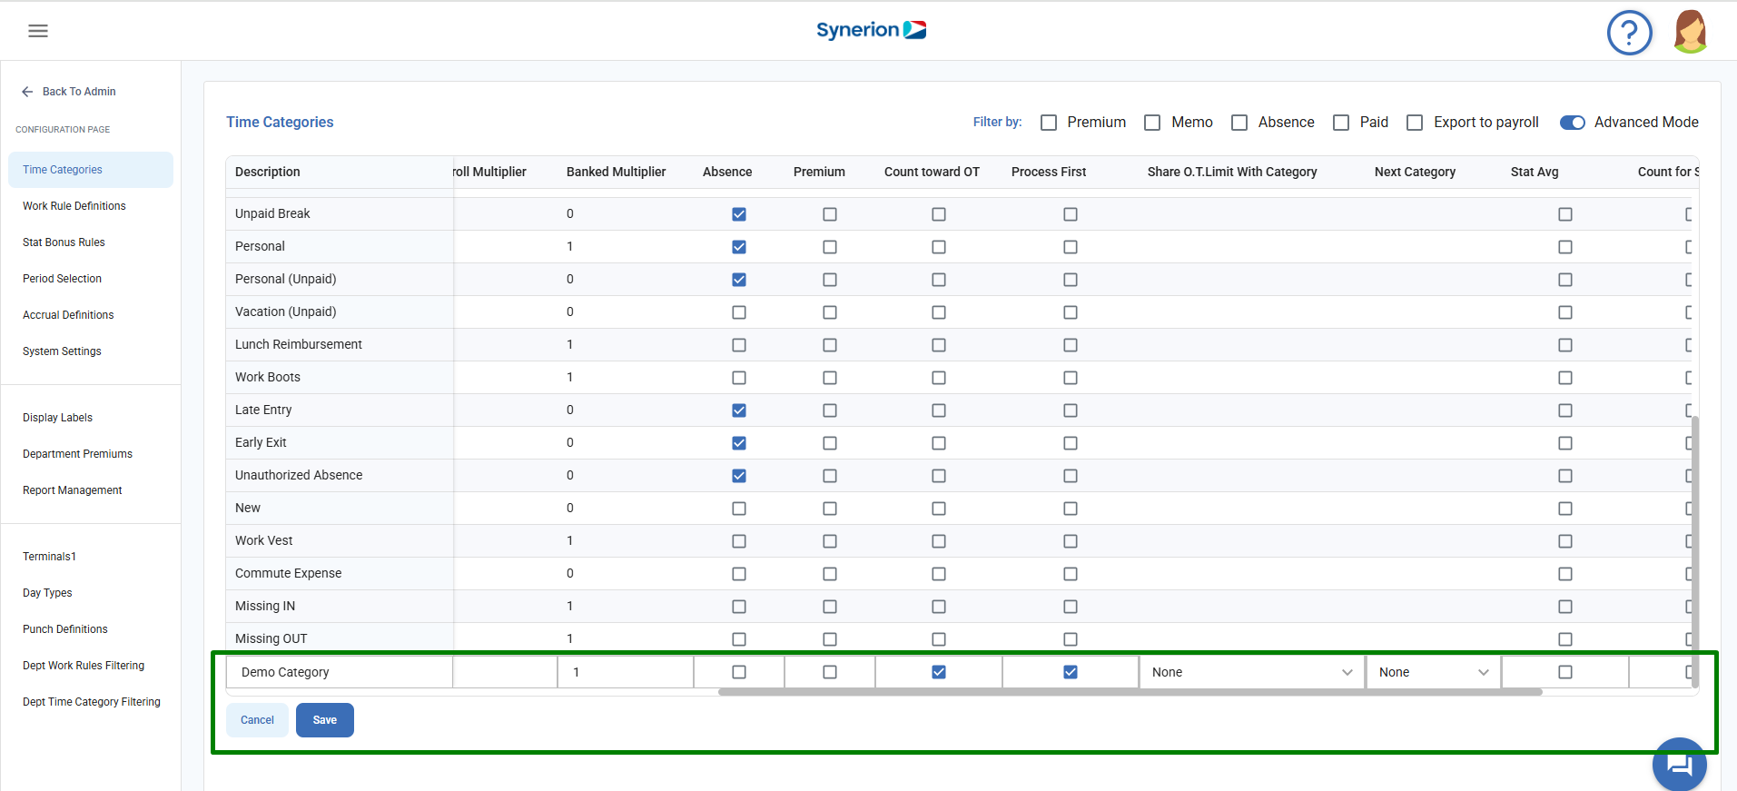Click the Next Category column header

click(x=1415, y=172)
